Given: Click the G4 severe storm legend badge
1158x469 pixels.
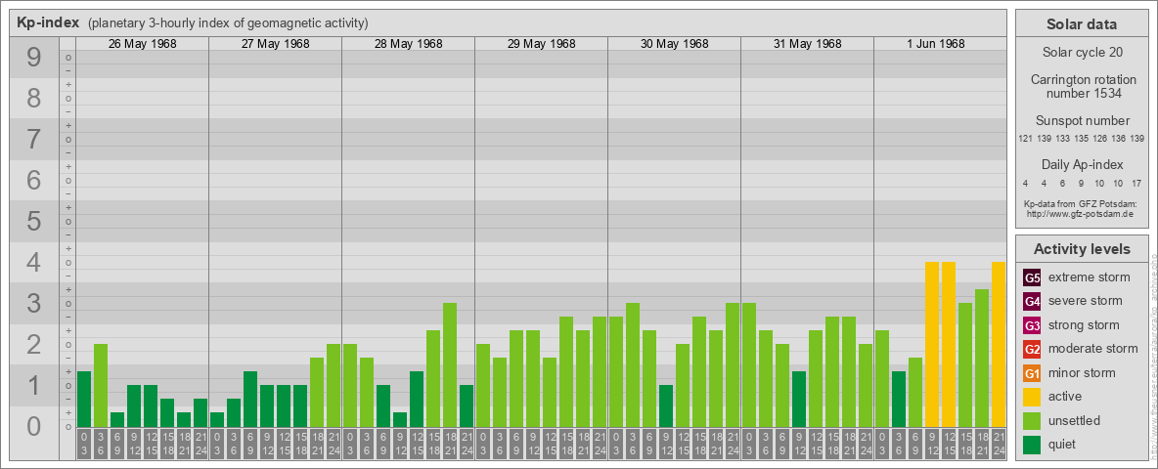Looking at the screenshot, I should click(x=1032, y=302).
